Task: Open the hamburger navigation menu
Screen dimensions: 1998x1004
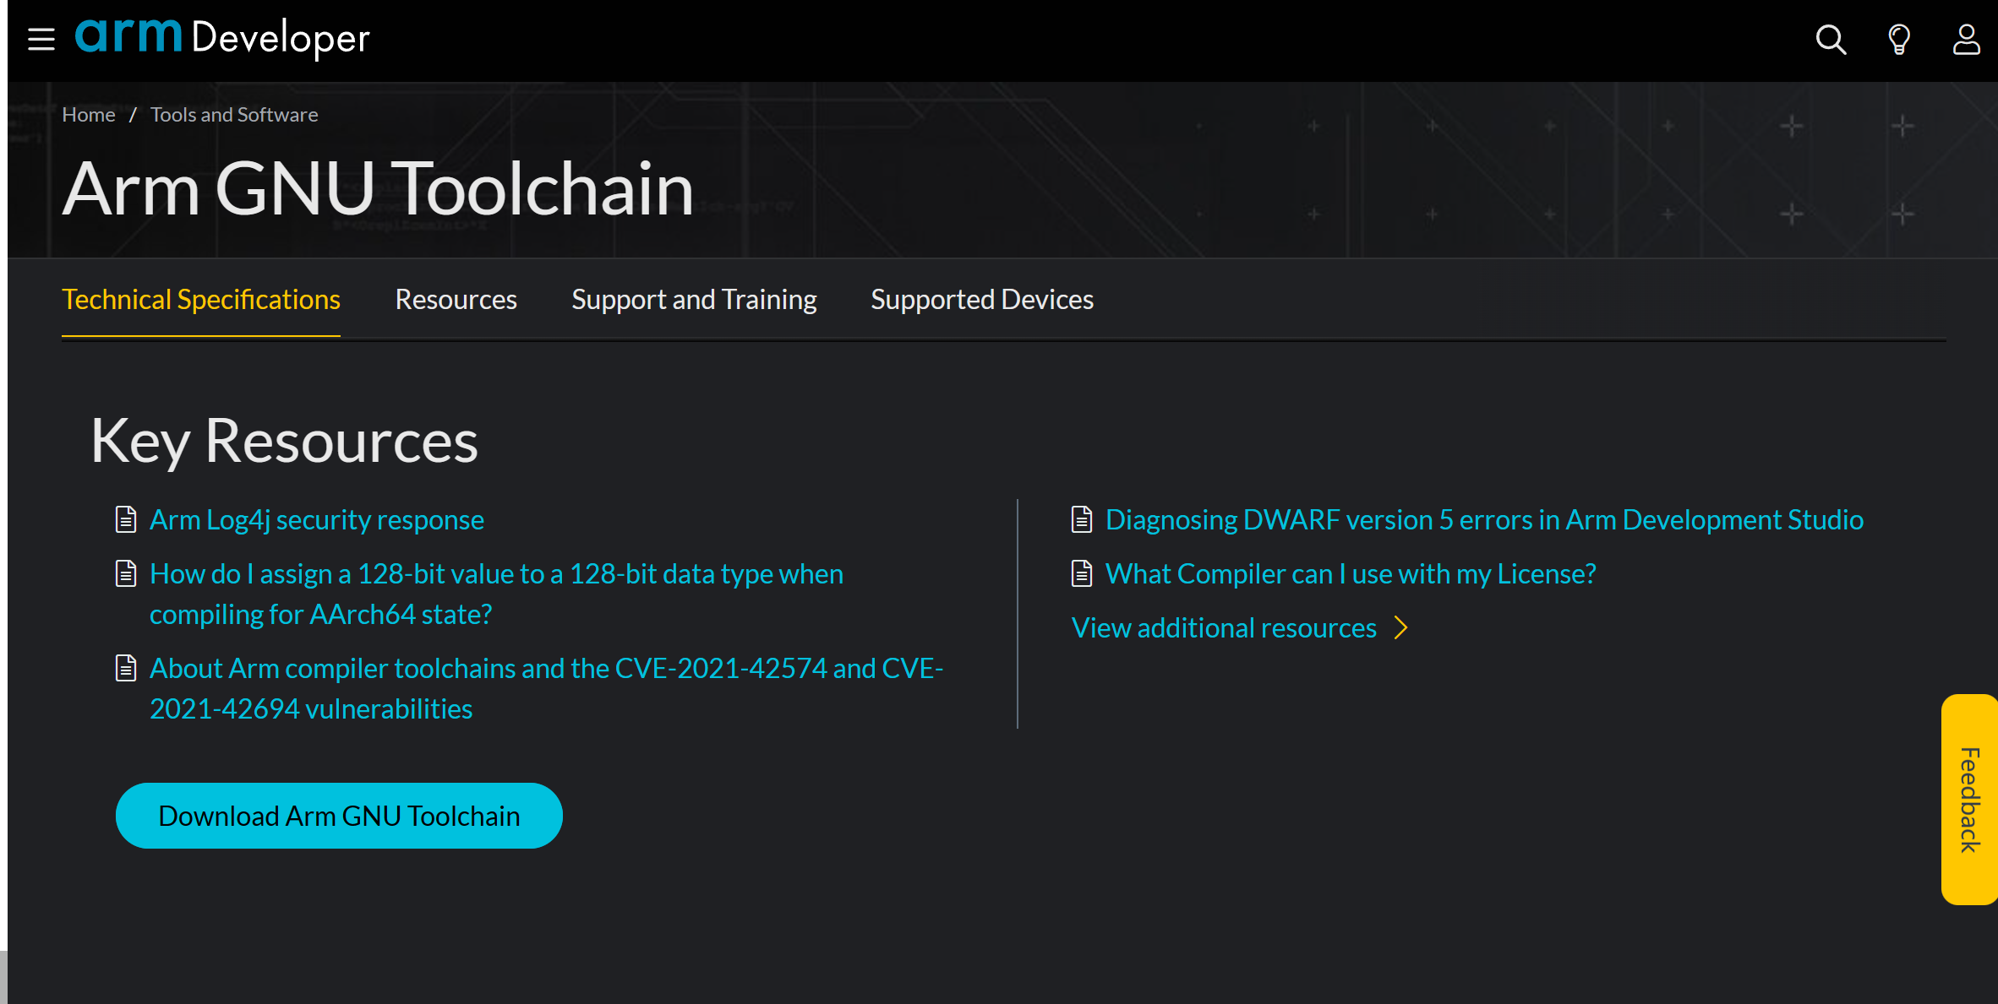Action: [x=41, y=39]
